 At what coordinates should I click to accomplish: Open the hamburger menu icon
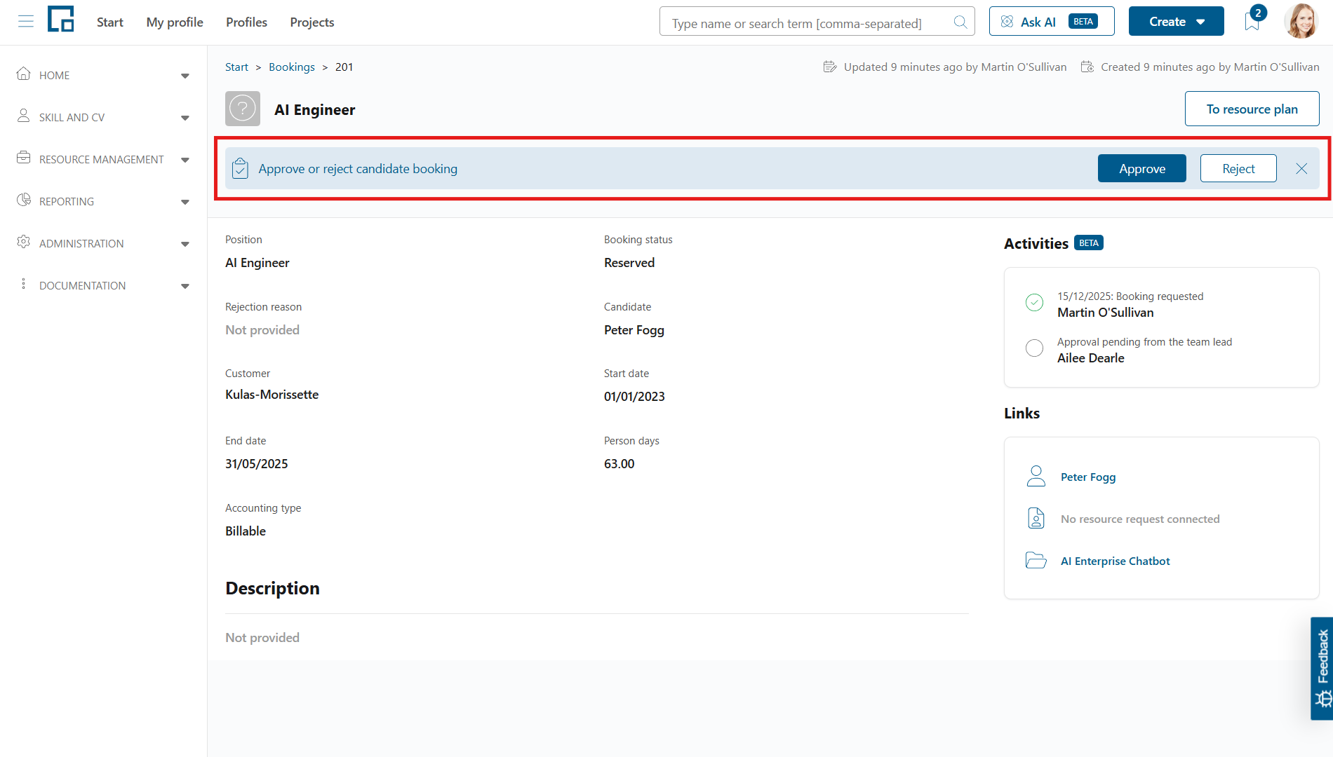tap(26, 22)
